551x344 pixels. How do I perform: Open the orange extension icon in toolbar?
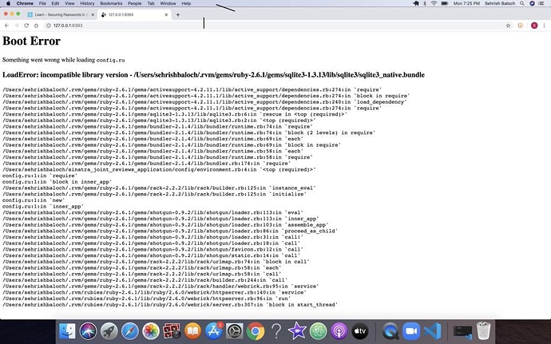click(521, 26)
